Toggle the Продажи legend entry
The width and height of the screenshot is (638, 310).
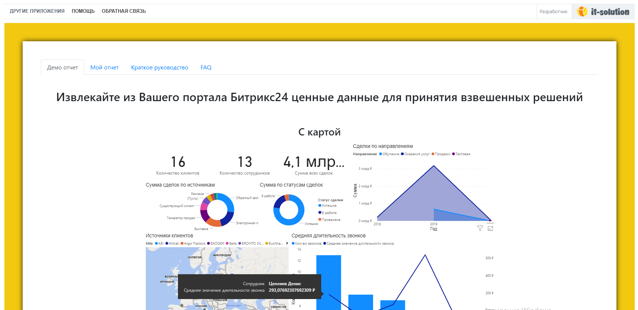tap(442, 154)
